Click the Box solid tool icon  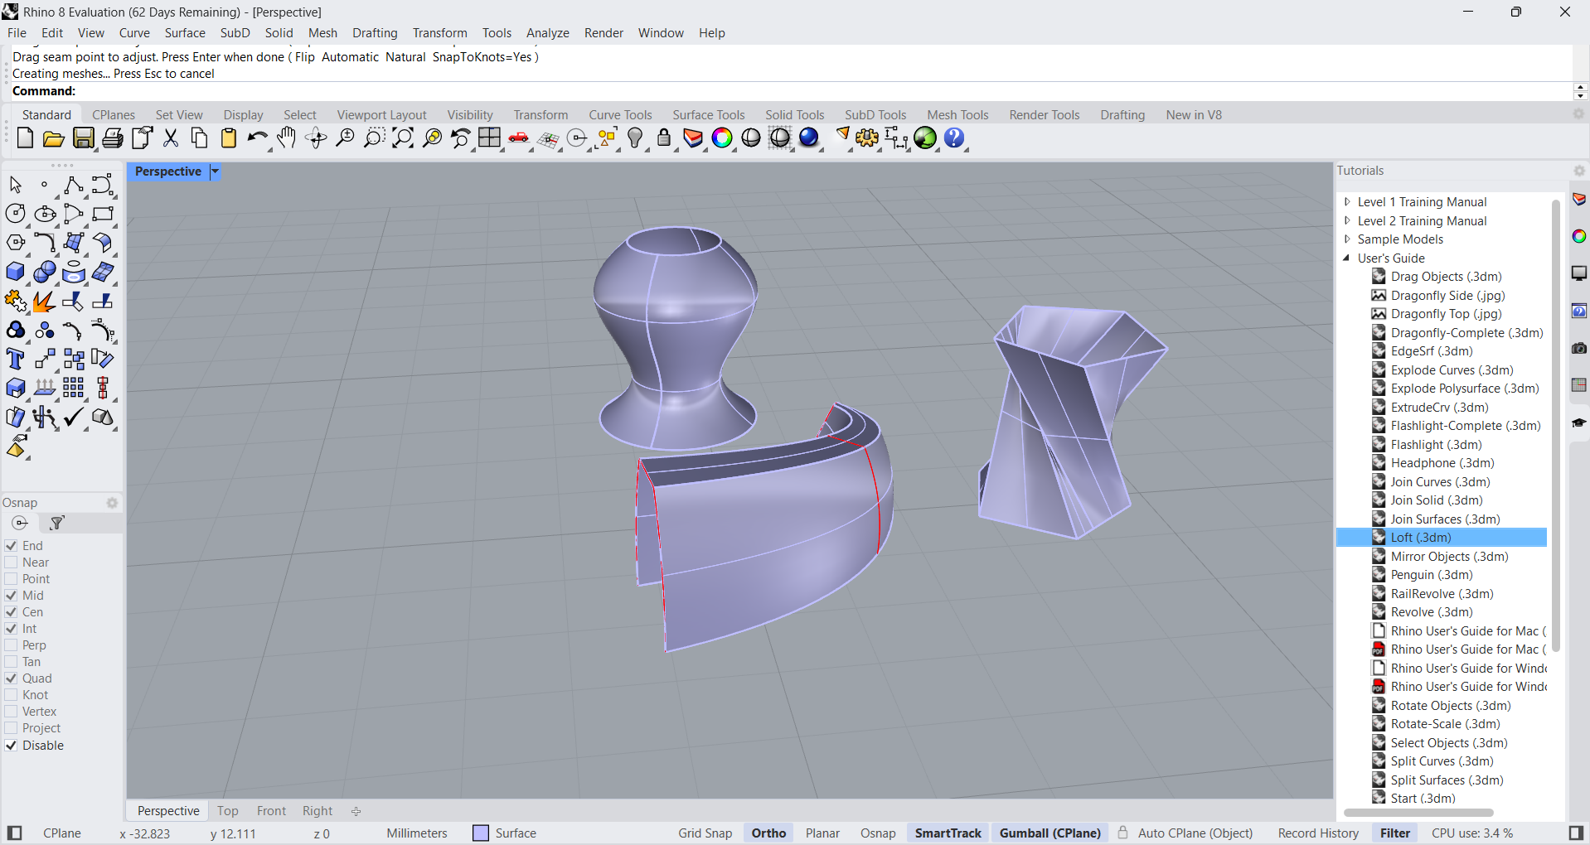click(15, 272)
